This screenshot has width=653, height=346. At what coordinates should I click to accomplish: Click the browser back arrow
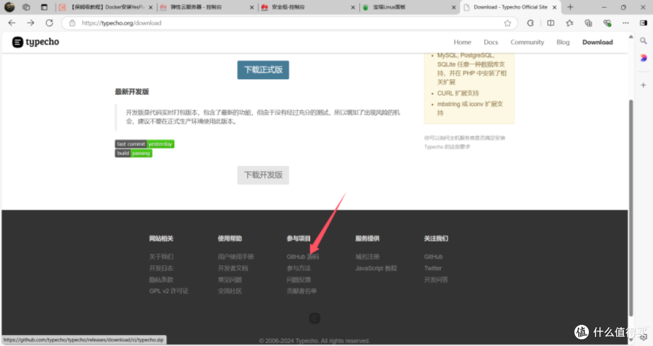pos(11,23)
